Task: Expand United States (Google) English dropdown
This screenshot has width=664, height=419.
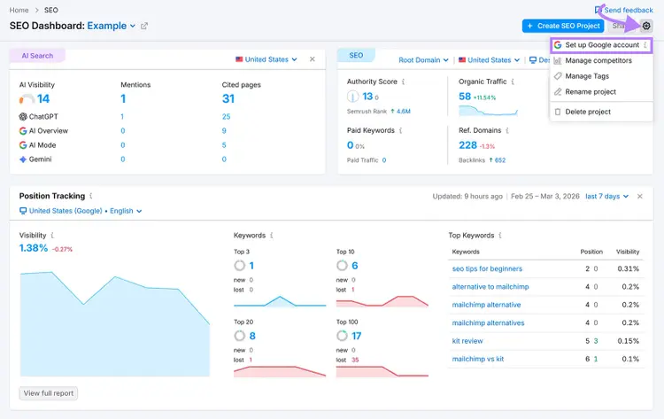Action: click(81, 211)
